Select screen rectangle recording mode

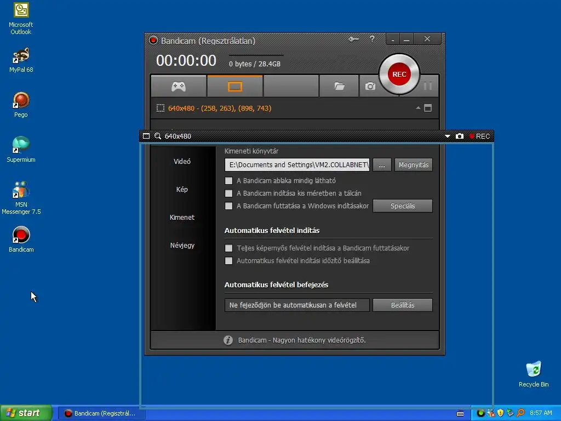coord(235,86)
